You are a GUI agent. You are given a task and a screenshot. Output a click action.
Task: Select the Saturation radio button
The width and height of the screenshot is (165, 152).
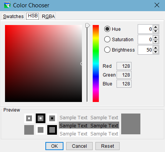click(107, 39)
